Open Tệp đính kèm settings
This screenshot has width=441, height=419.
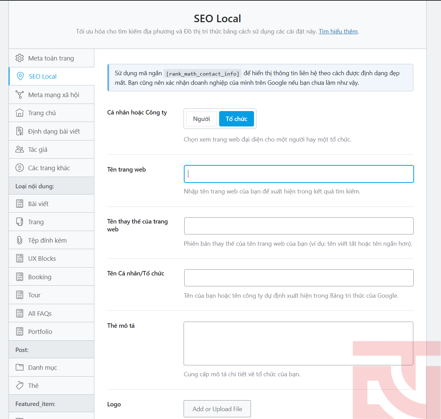[x=51, y=240]
